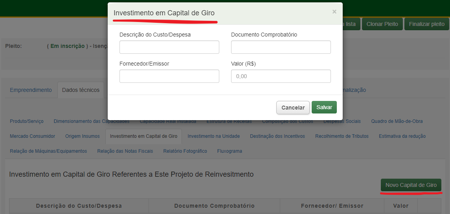This screenshot has width=450, height=214.
Task: Open the Investimento na Unidade sub-tab
Action: [213, 136]
